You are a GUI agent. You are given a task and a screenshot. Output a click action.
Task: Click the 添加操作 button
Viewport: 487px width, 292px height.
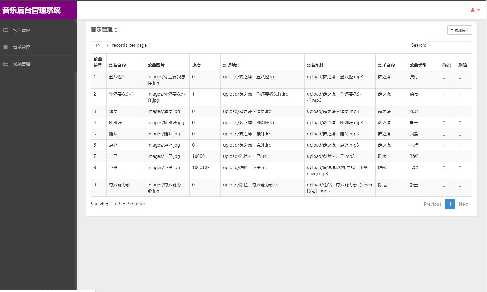460,30
